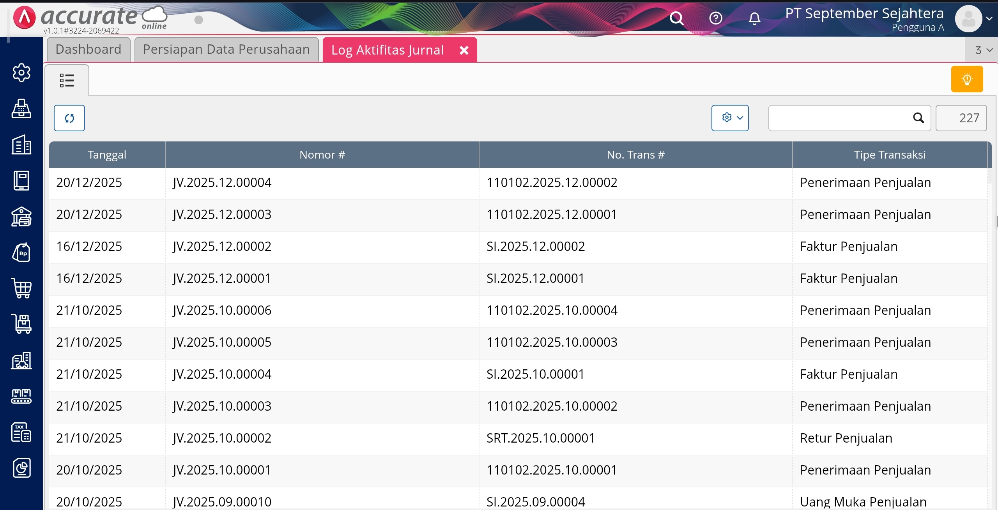Click the orange lightbulb tips button
Image resolution: width=998 pixels, height=510 pixels.
tap(967, 79)
